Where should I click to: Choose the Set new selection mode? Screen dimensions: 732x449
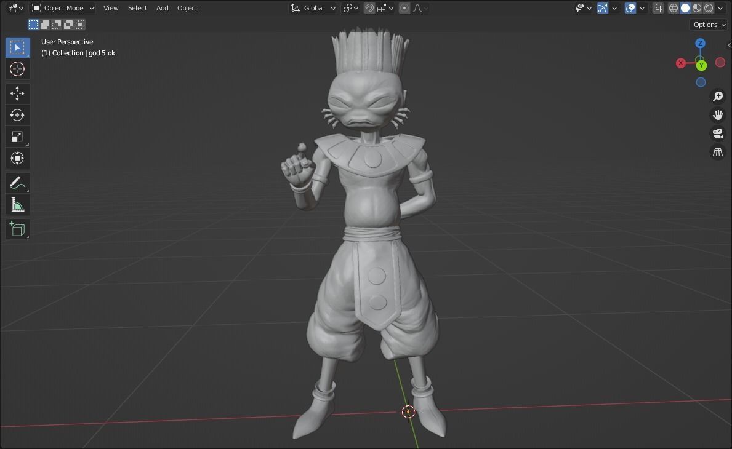tap(33, 24)
